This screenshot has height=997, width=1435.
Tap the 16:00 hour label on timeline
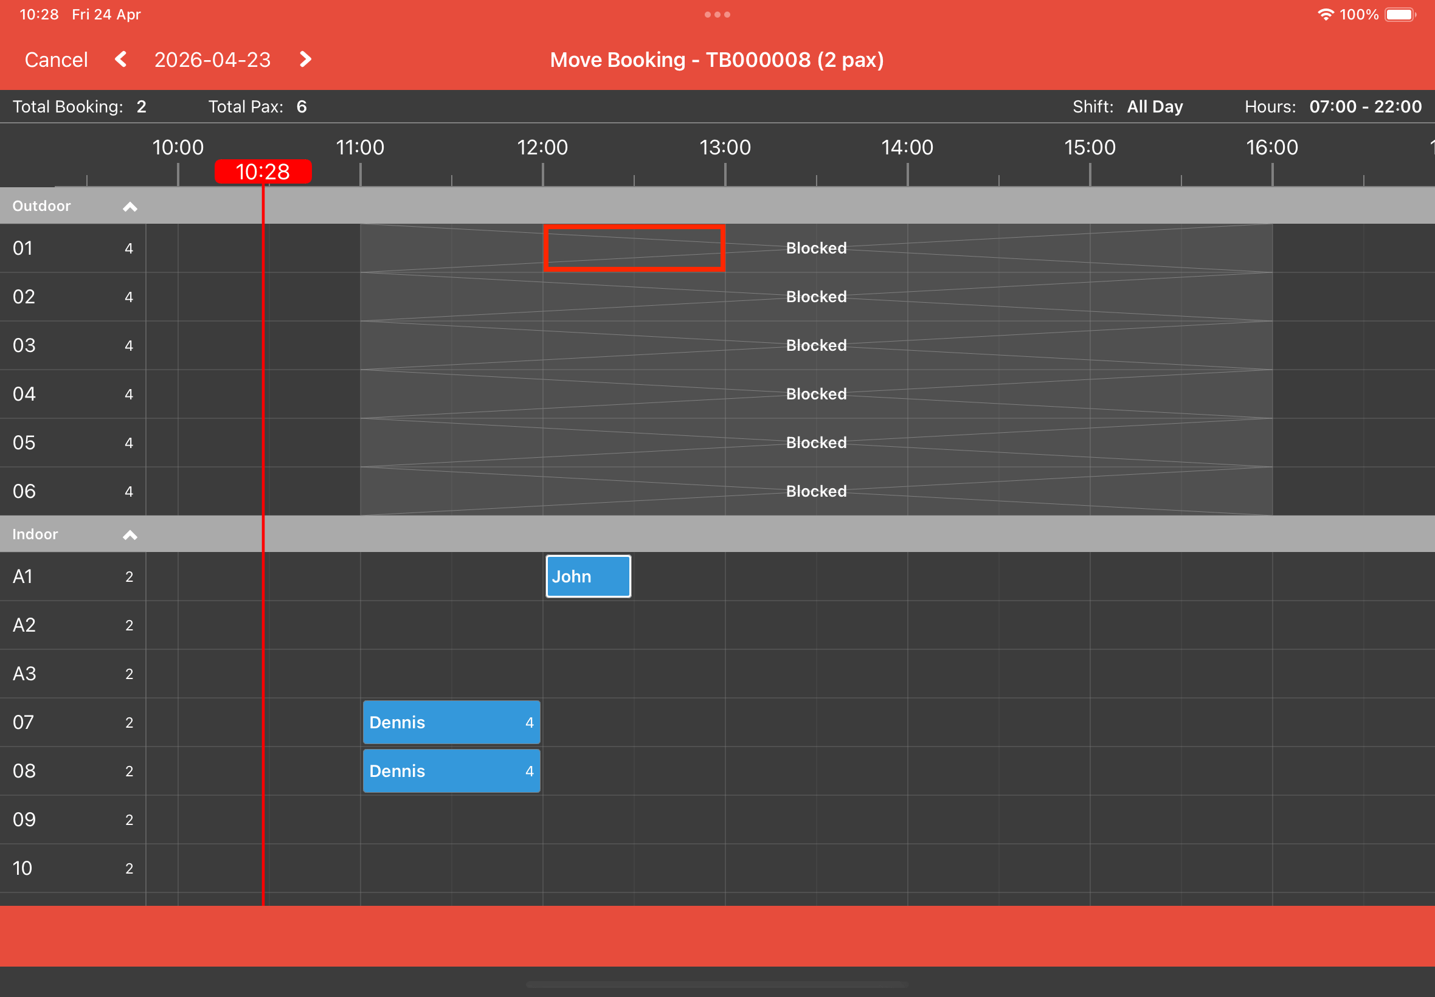click(1272, 148)
